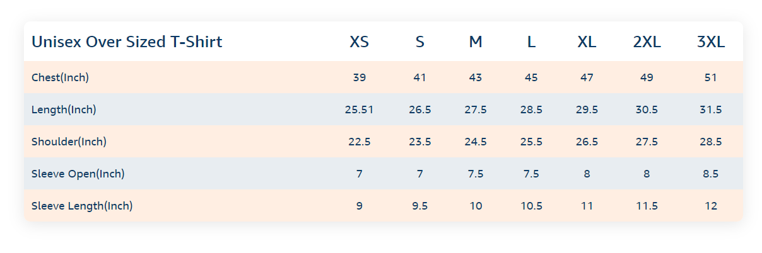
Task: Click the XL size column header
Action: (587, 42)
